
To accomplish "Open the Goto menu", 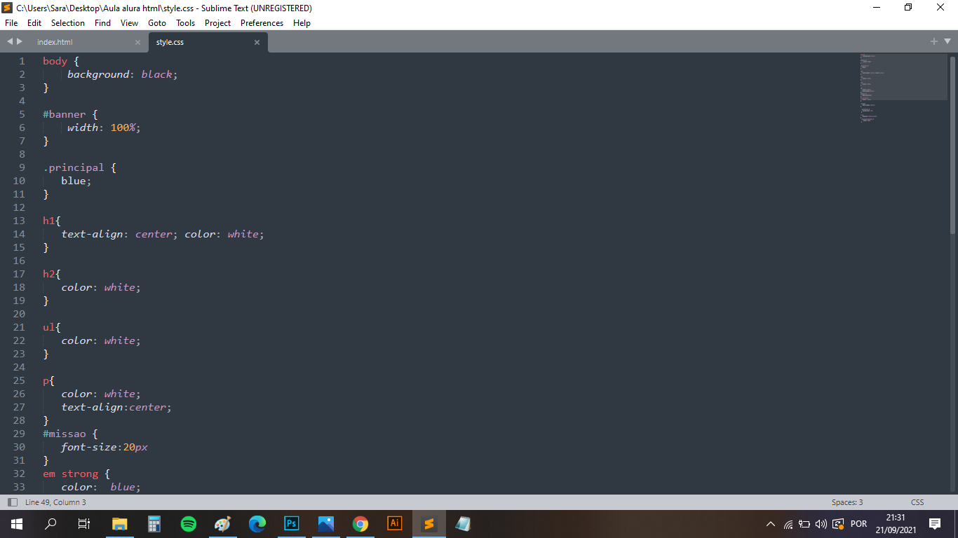I will [x=157, y=23].
